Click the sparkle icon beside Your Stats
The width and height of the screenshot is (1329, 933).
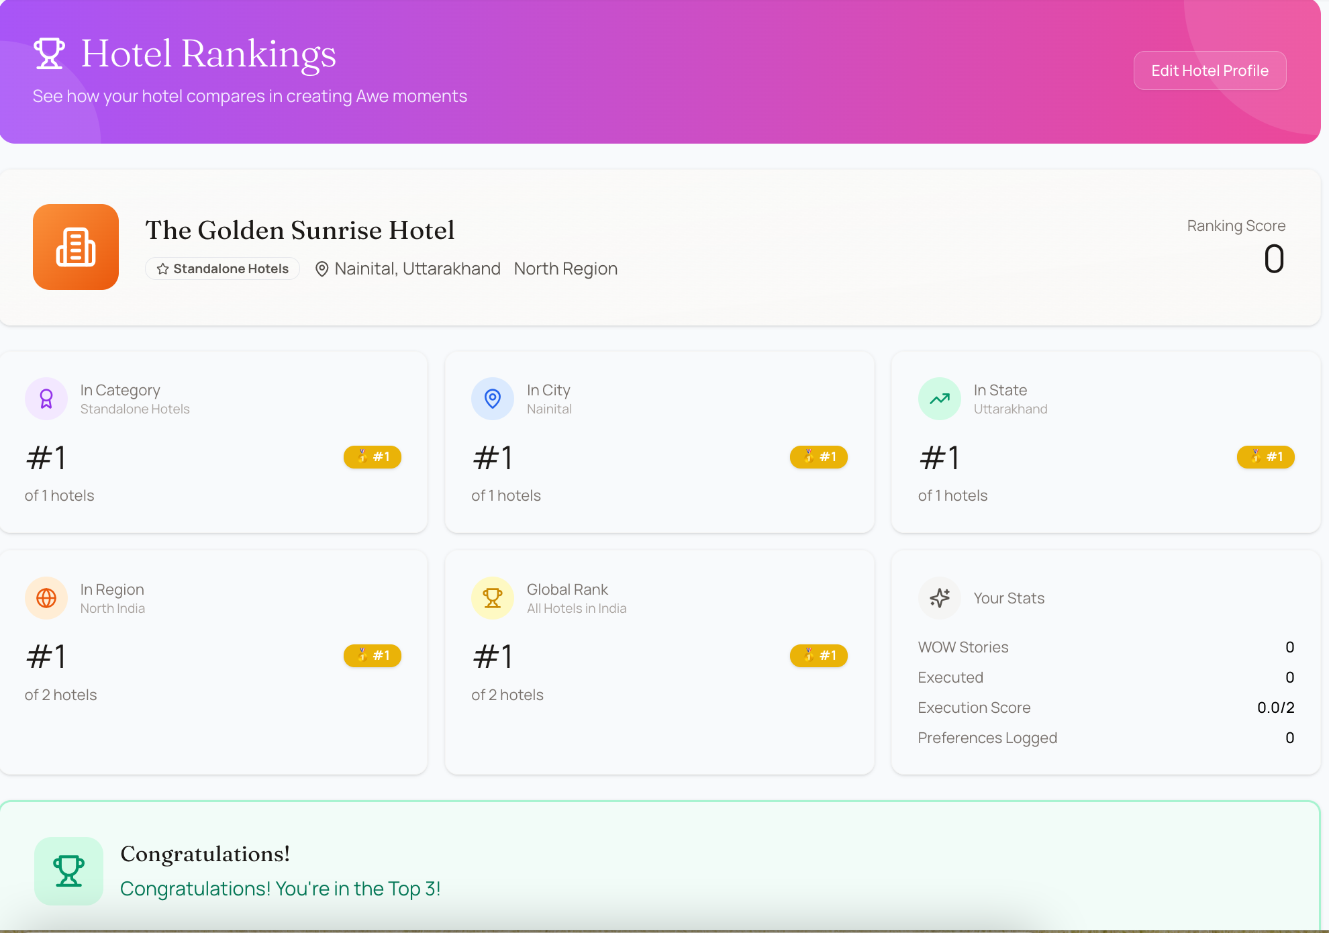click(940, 598)
